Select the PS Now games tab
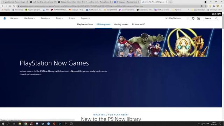The height and width of the screenshot is (126, 224). 104,24
